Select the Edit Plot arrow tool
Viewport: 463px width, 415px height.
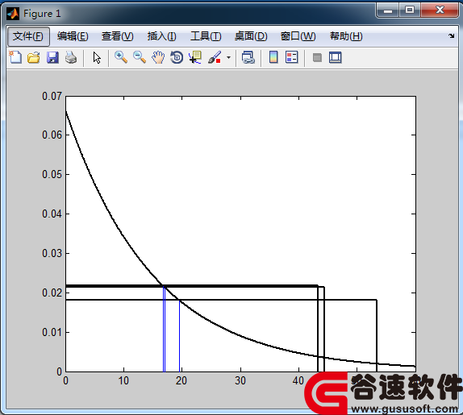click(x=97, y=57)
